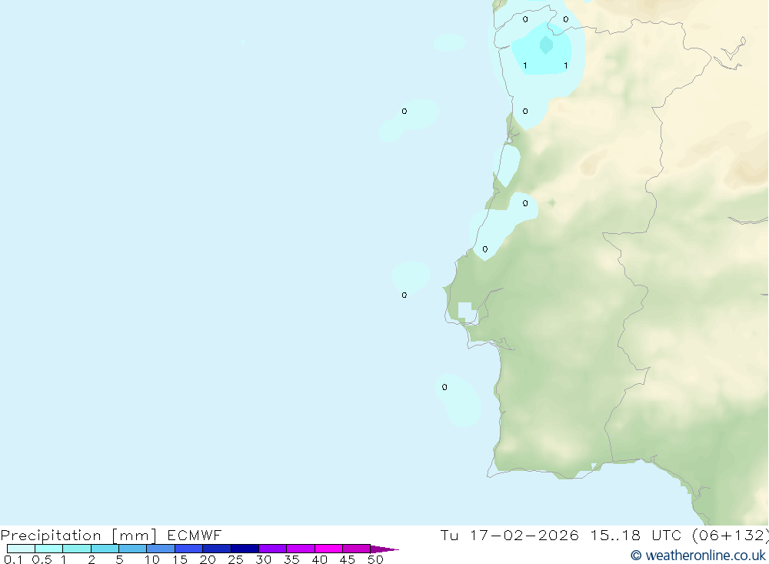Screen dimensions: 769x564
Task: Click the weatheronline.co.uk copyright link
Action: pos(698,556)
